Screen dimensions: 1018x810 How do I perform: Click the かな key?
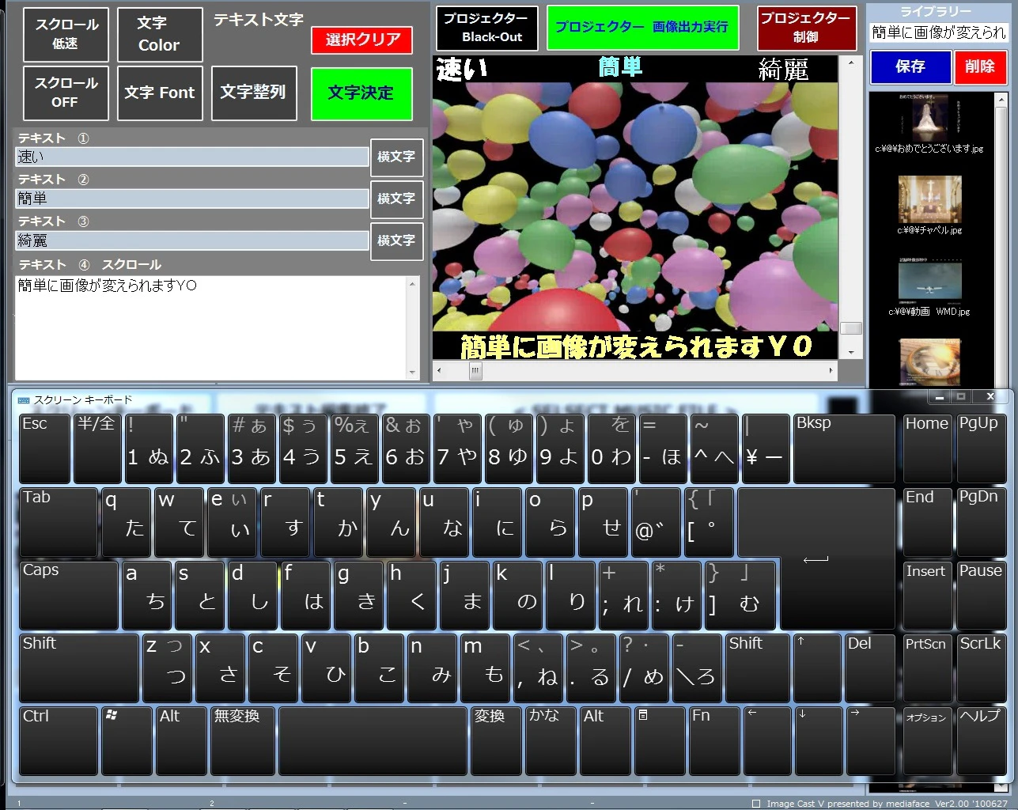click(551, 740)
